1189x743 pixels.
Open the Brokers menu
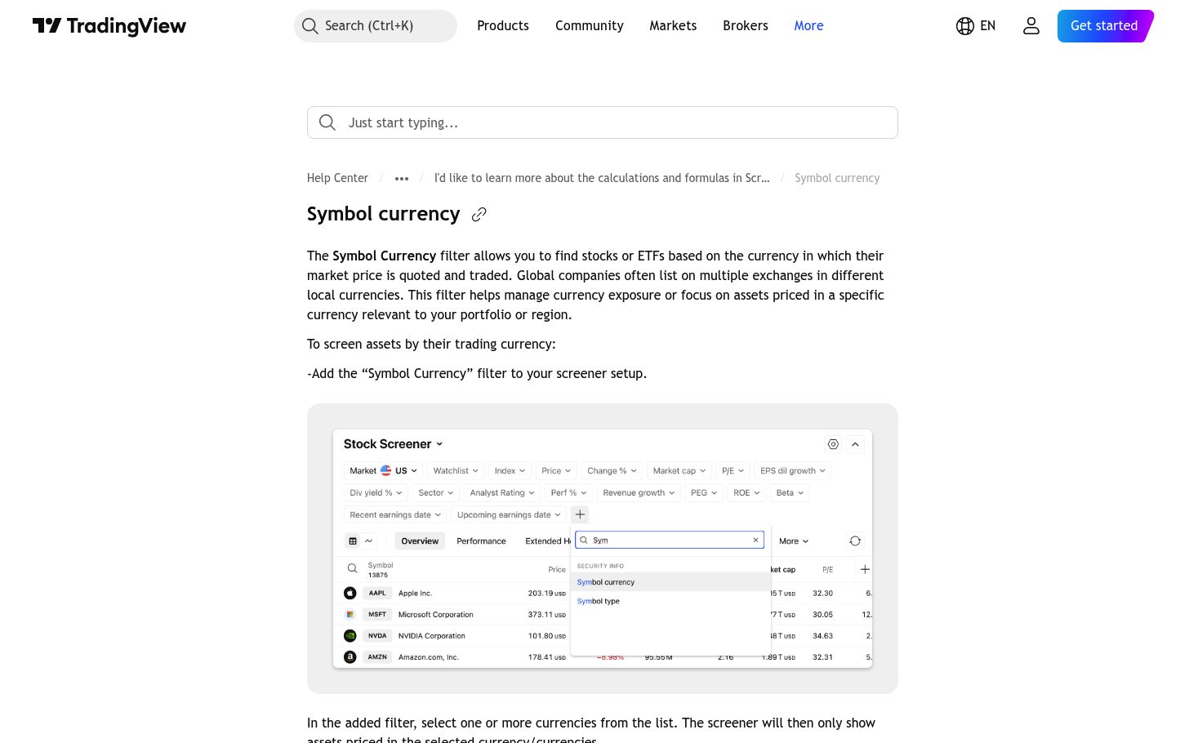coord(746,26)
